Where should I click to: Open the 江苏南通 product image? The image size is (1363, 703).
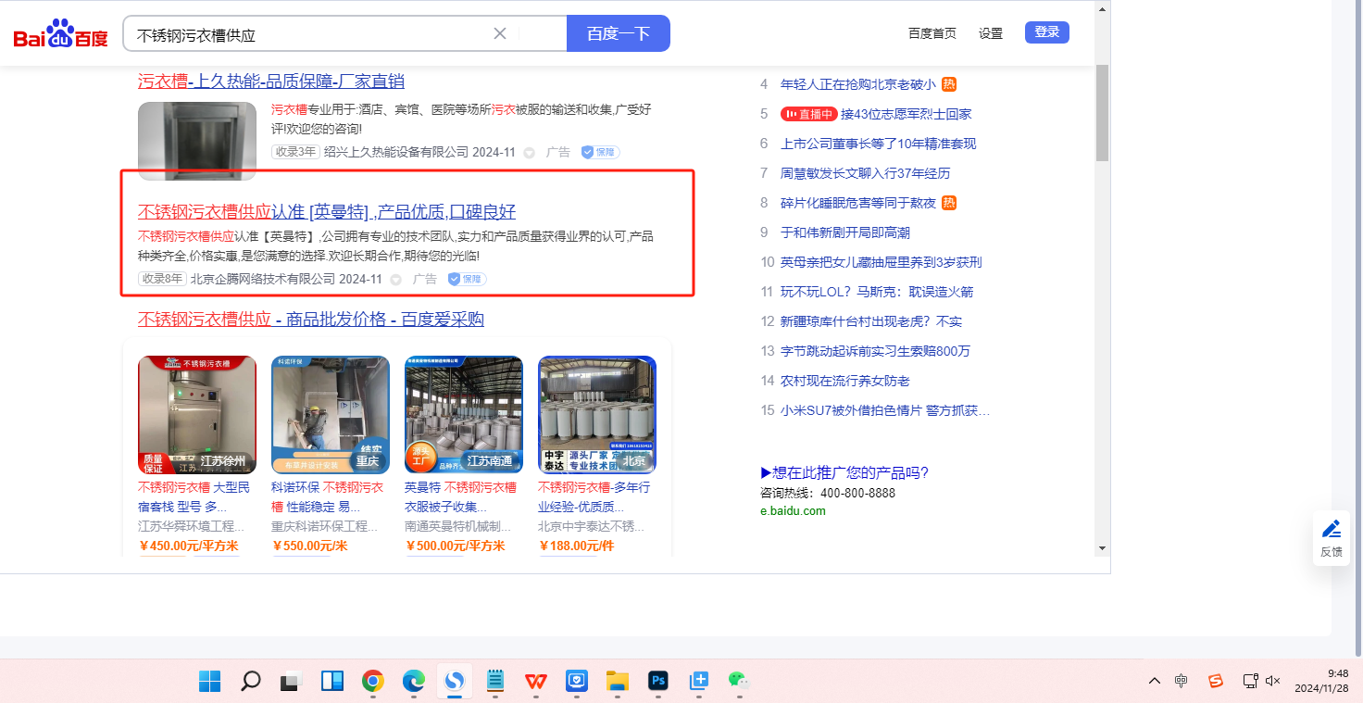pyautogui.click(x=464, y=415)
